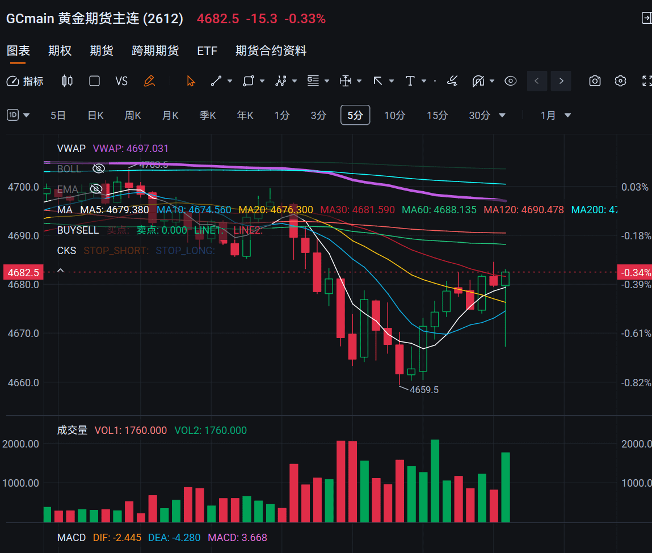This screenshot has height=553, width=652.
Task: Select the 周K period
Action: [133, 116]
